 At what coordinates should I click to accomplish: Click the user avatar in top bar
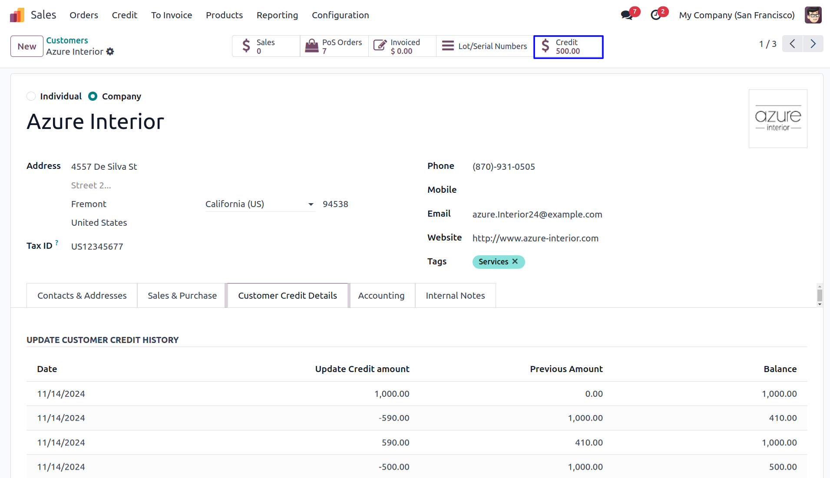coord(813,15)
